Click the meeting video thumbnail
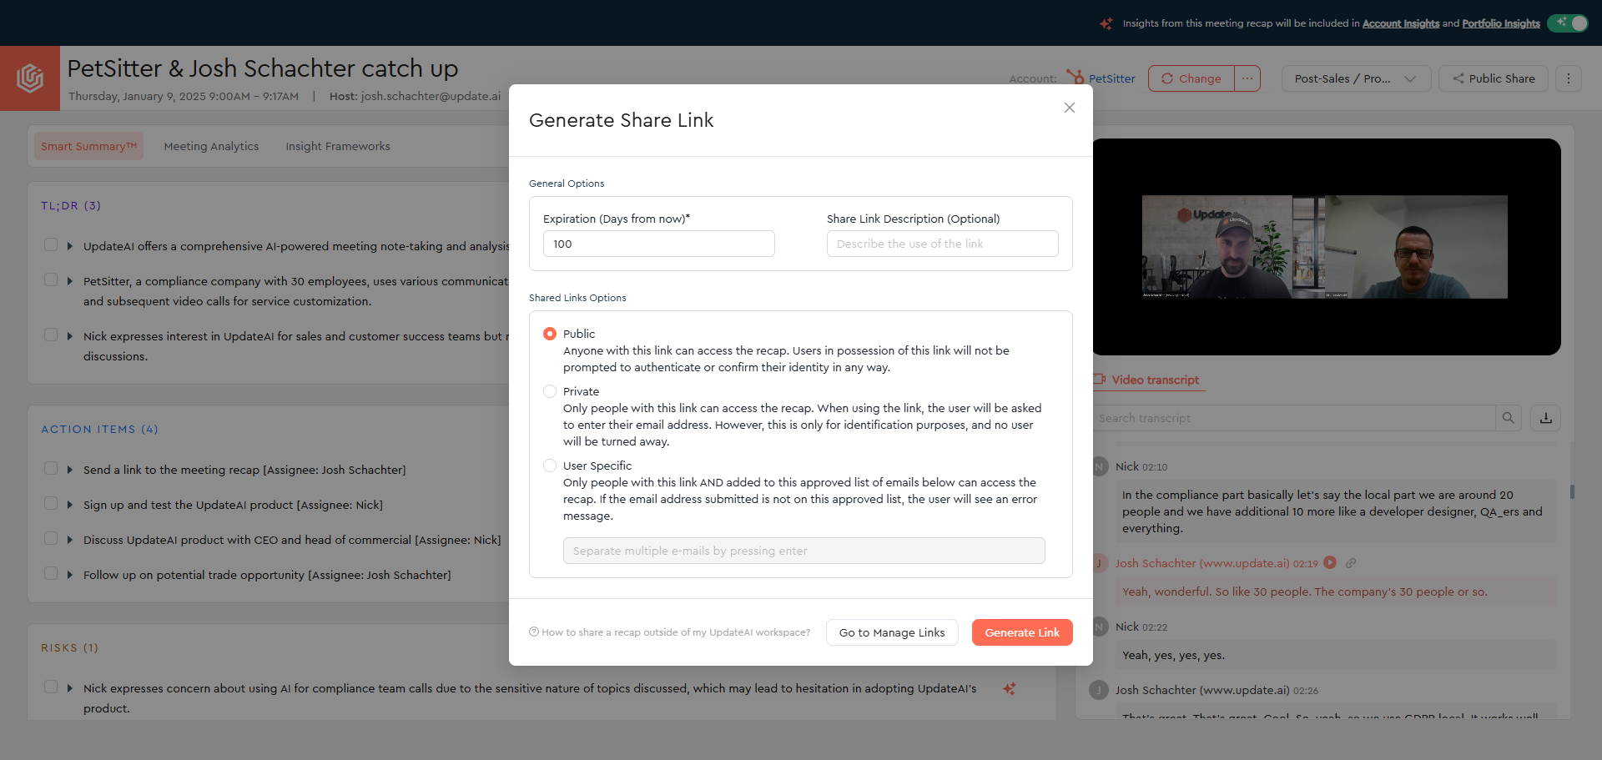Image resolution: width=1602 pixels, height=760 pixels. coord(1325,247)
